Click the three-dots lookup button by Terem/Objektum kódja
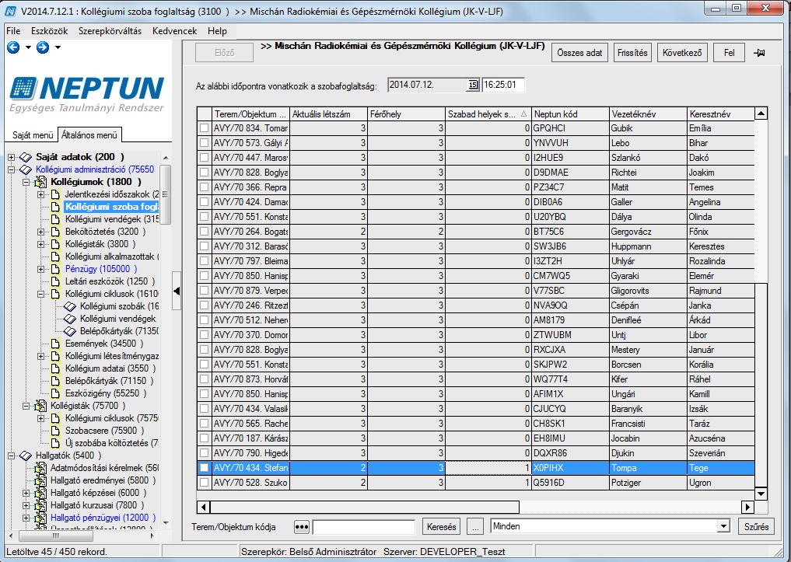791x562 pixels. [x=301, y=527]
